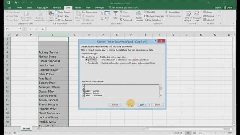Click Advanced filter option
This screenshot has width=240, height=135.
click(x=126, y=20)
